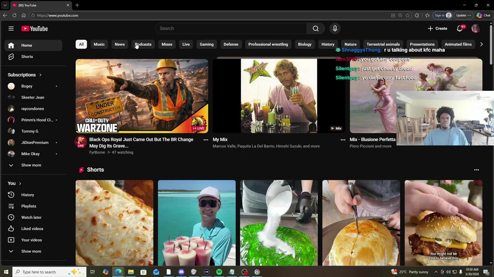Open options menu for My Mix
This screenshot has height=277, width=494.
(x=343, y=140)
